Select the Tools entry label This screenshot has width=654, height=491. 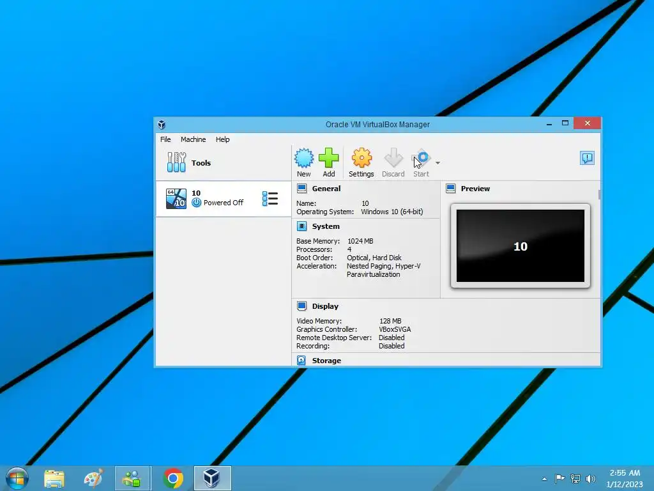click(x=201, y=163)
